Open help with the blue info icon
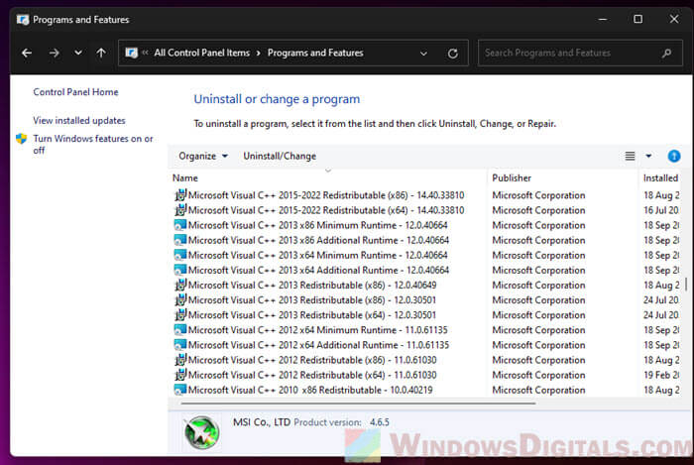Image resolution: width=694 pixels, height=465 pixels. pos(673,157)
